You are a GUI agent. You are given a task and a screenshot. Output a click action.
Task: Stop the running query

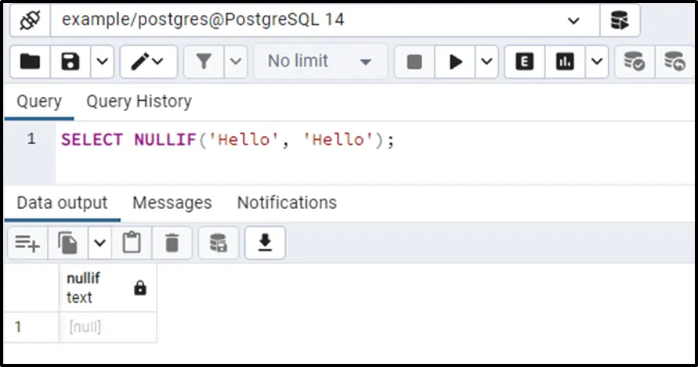414,62
